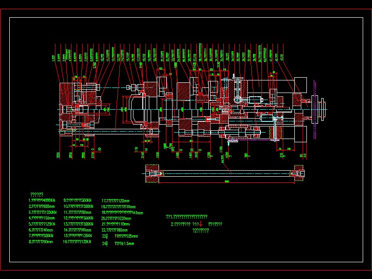Select vertical dimension 3220 below the assembly

(59, 155)
